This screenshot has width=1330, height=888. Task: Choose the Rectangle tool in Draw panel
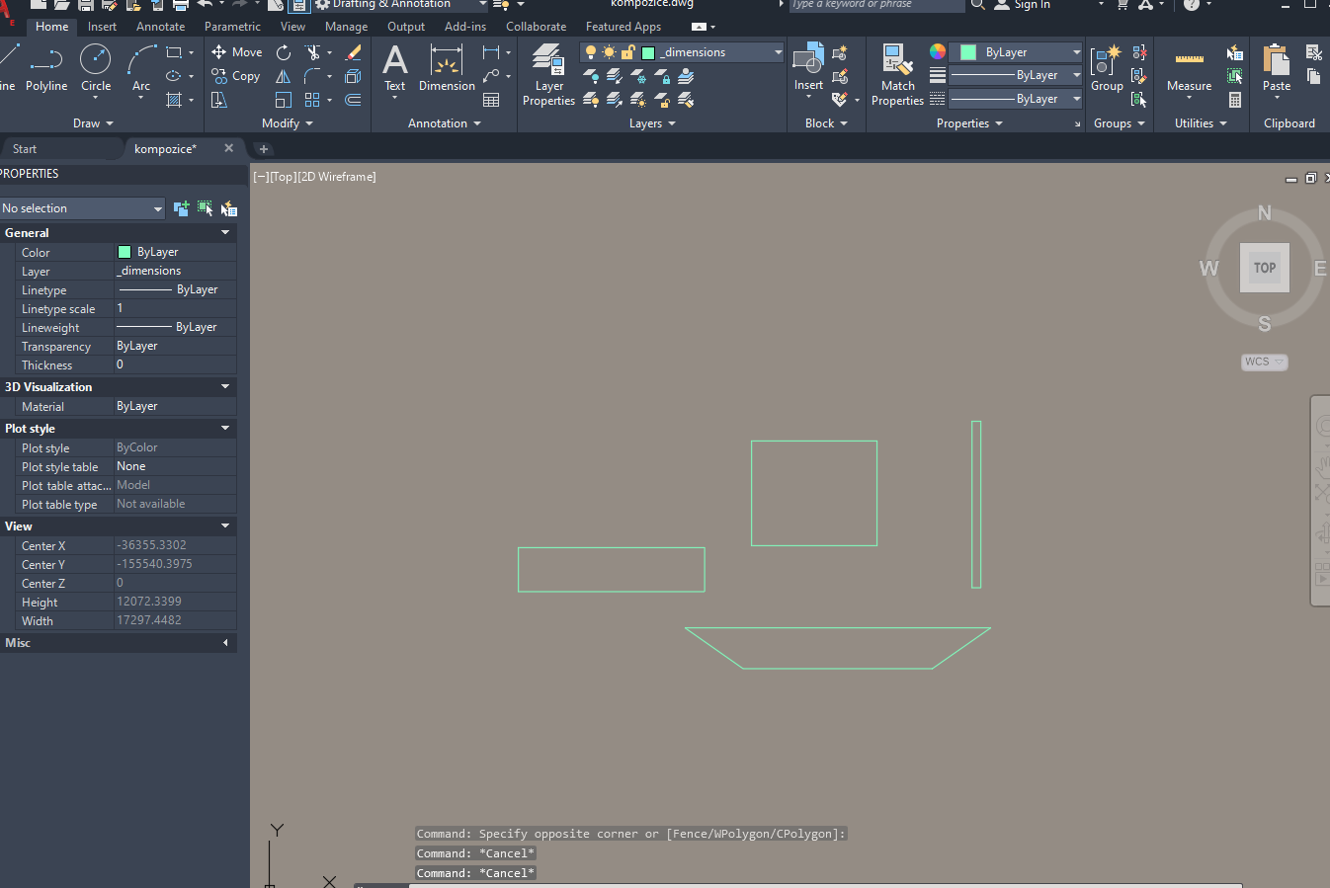(x=174, y=52)
